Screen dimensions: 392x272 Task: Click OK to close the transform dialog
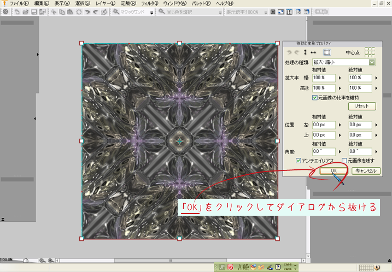click(334, 170)
